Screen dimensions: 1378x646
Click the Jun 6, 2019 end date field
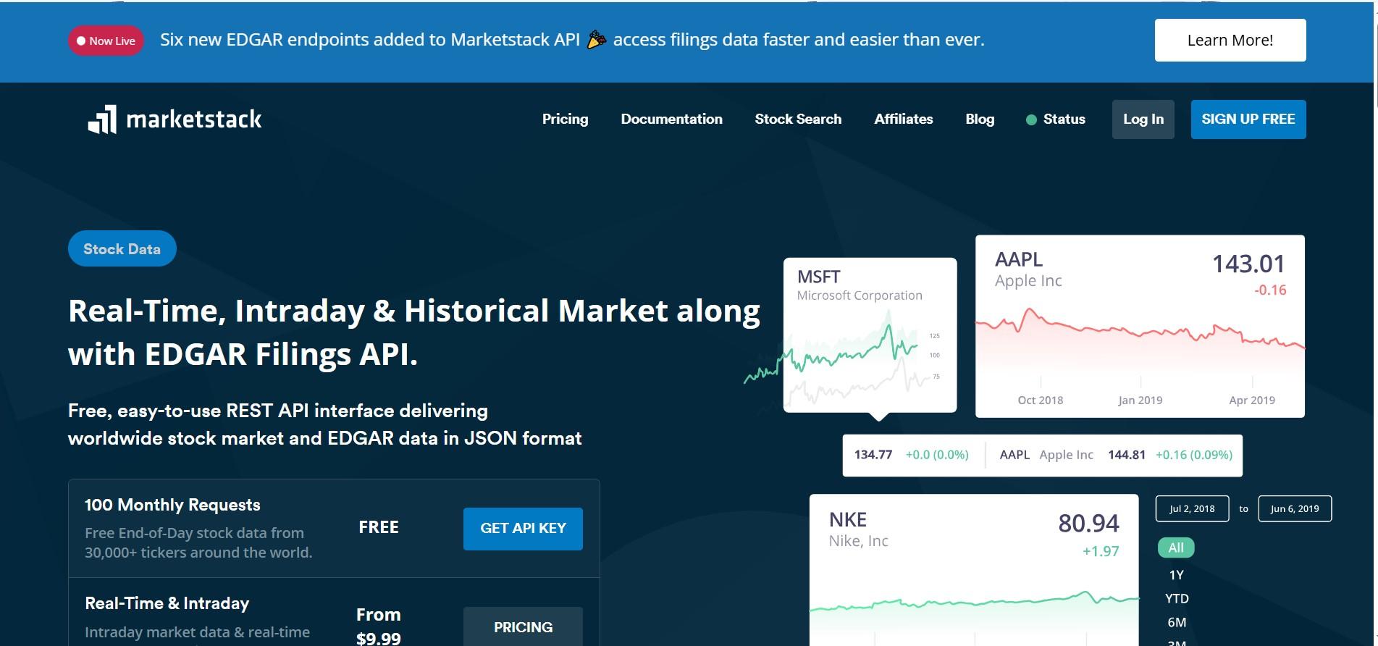point(1294,508)
